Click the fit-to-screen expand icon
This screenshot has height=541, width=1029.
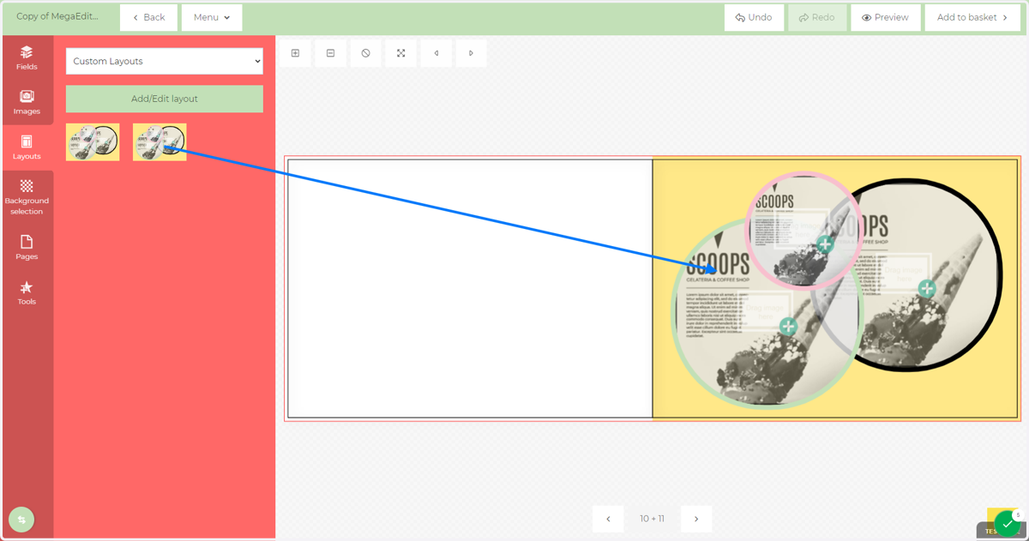tap(400, 53)
